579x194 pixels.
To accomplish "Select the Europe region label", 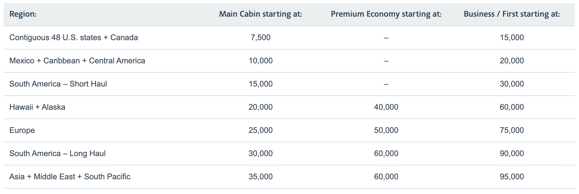I will coord(22,130).
